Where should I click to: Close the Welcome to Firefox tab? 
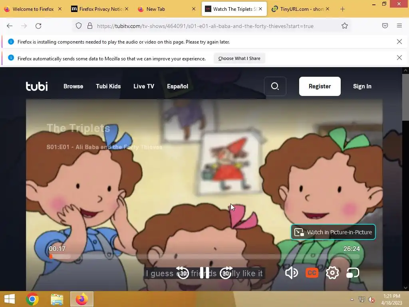60,9
